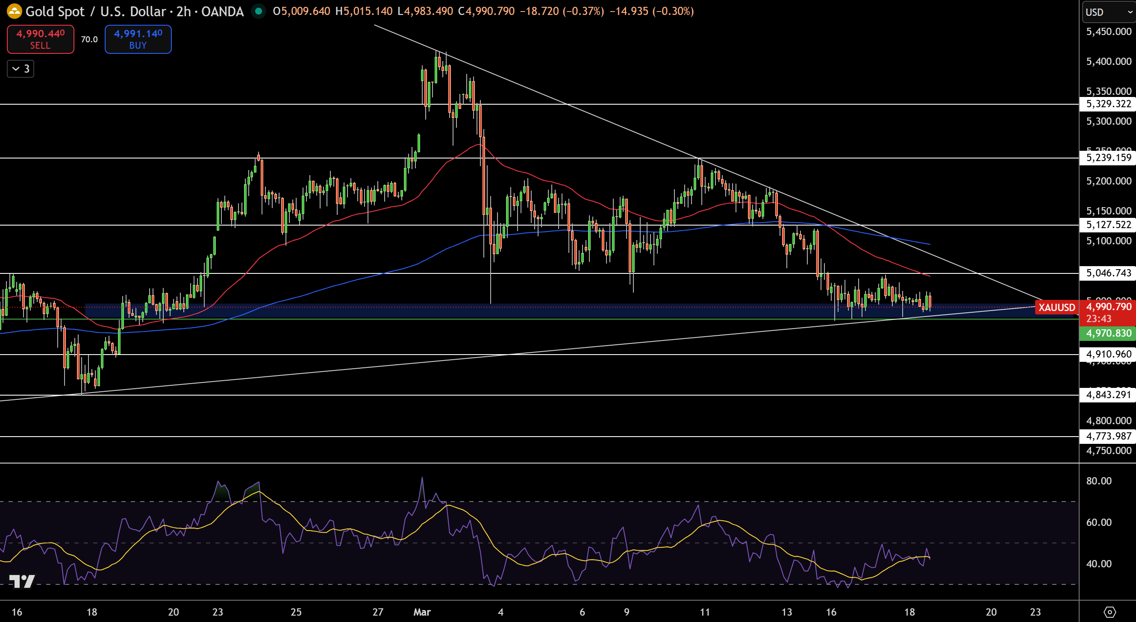Click the Mar label on time axis
The height and width of the screenshot is (622, 1136).
click(x=422, y=612)
